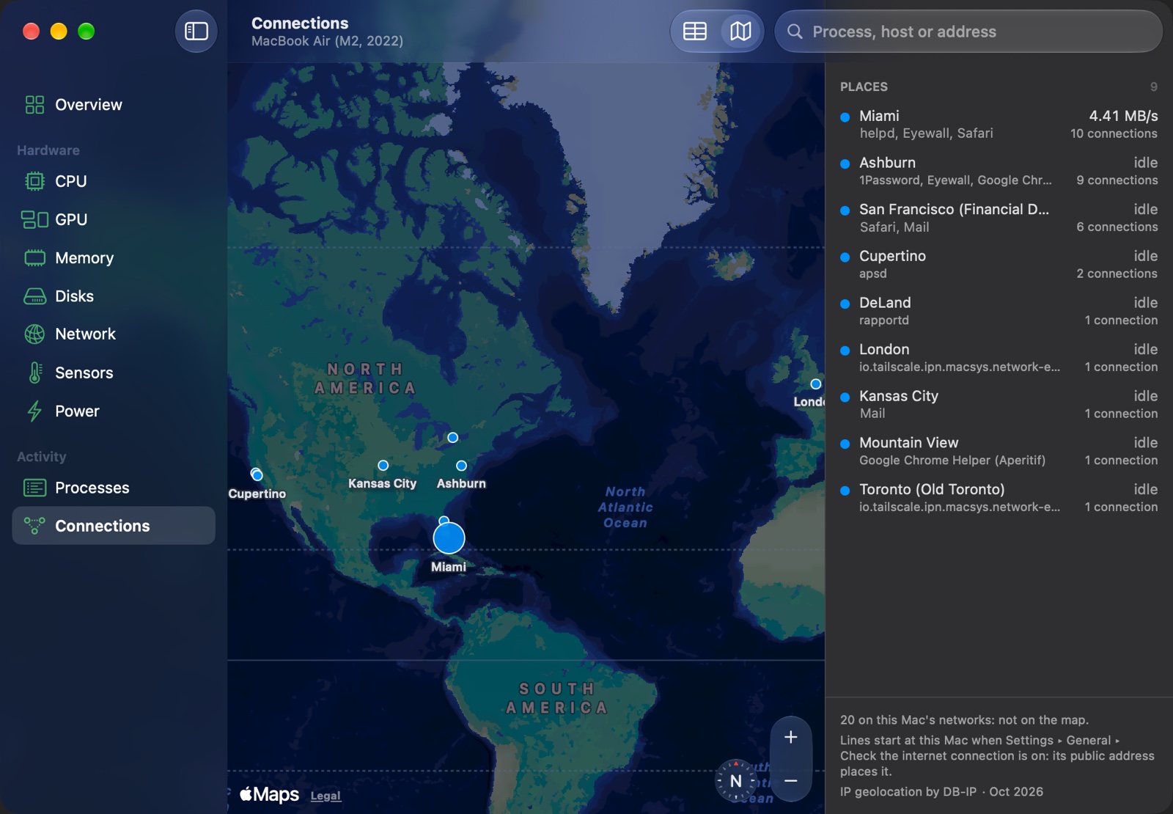Select Toronto (Old Toronto) place row
Image resolution: width=1173 pixels, height=814 pixels.
click(x=999, y=497)
